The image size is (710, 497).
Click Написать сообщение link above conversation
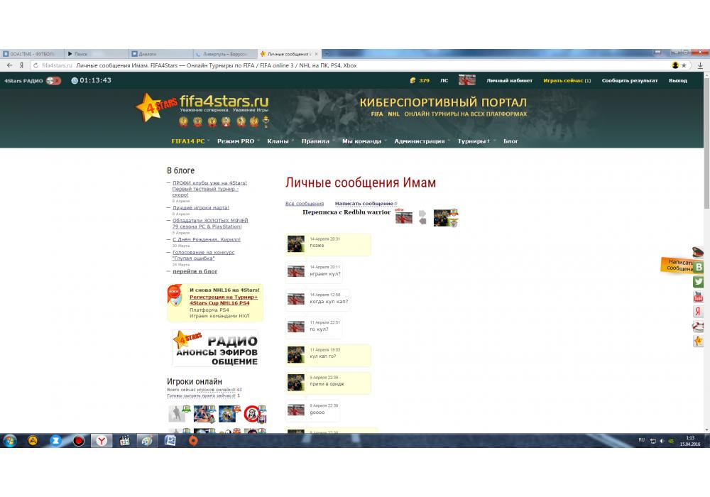[x=364, y=204]
